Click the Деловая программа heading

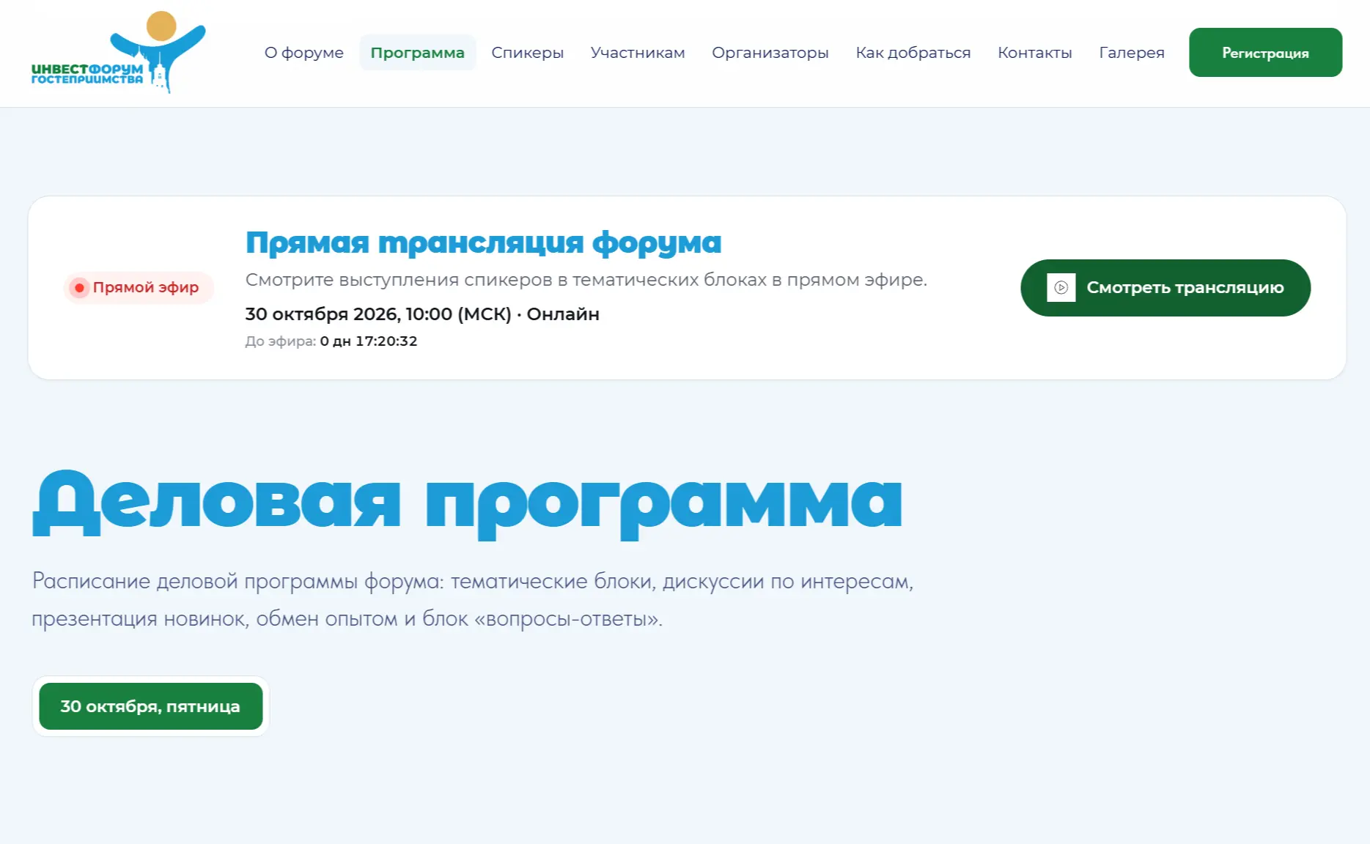click(x=468, y=504)
